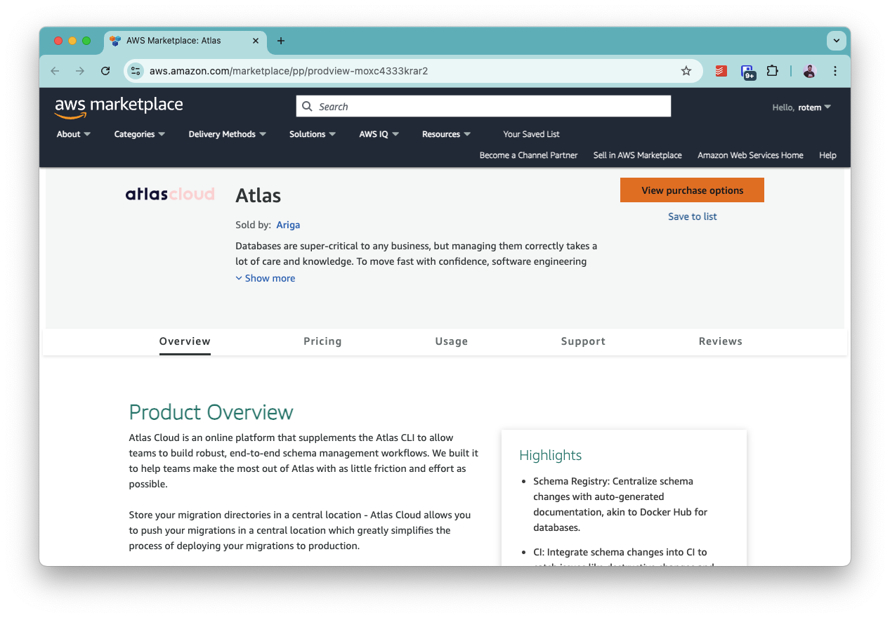The width and height of the screenshot is (890, 618).
Task: Open the Chrome extensions puzzle-piece icon
Action: (x=773, y=71)
